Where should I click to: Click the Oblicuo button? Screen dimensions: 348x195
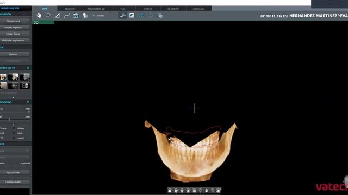pyautogui.click(x=13, y=54)
